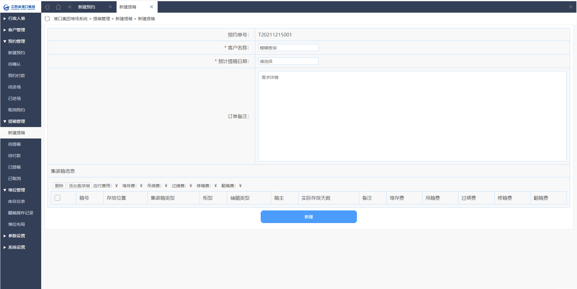Click the blue 新建 submit button
Viewport: 577px width, 289px height.
308,217
